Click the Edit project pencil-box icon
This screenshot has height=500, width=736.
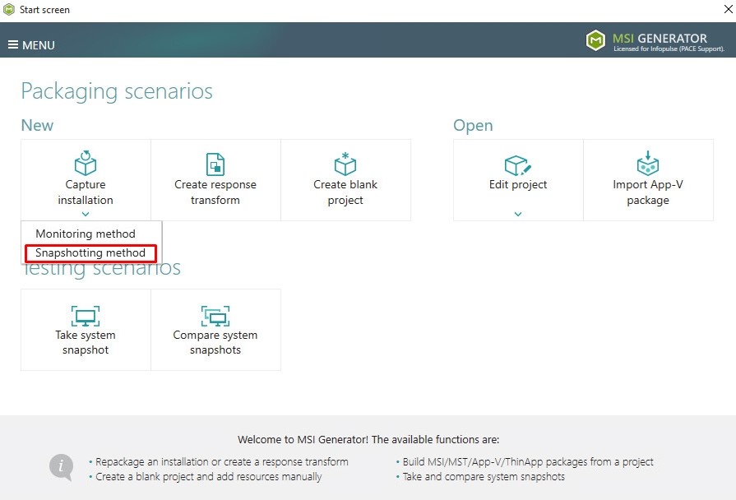[518, 164]
